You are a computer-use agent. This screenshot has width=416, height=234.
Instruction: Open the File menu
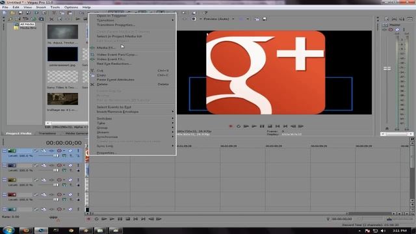[5, 7]
